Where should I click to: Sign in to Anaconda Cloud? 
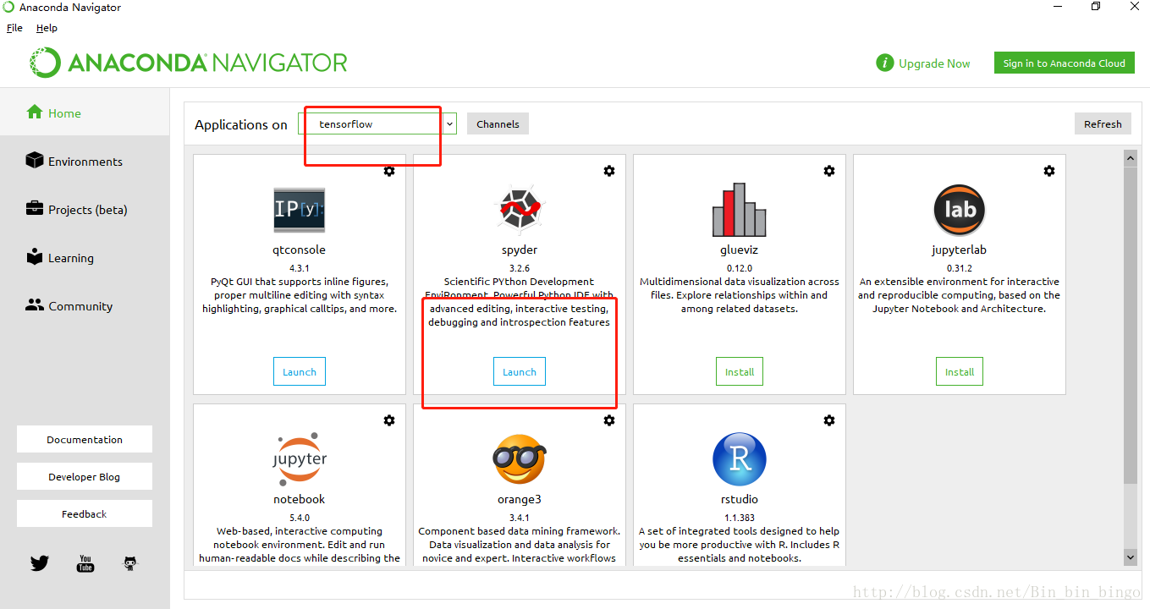pos(1064,63)
